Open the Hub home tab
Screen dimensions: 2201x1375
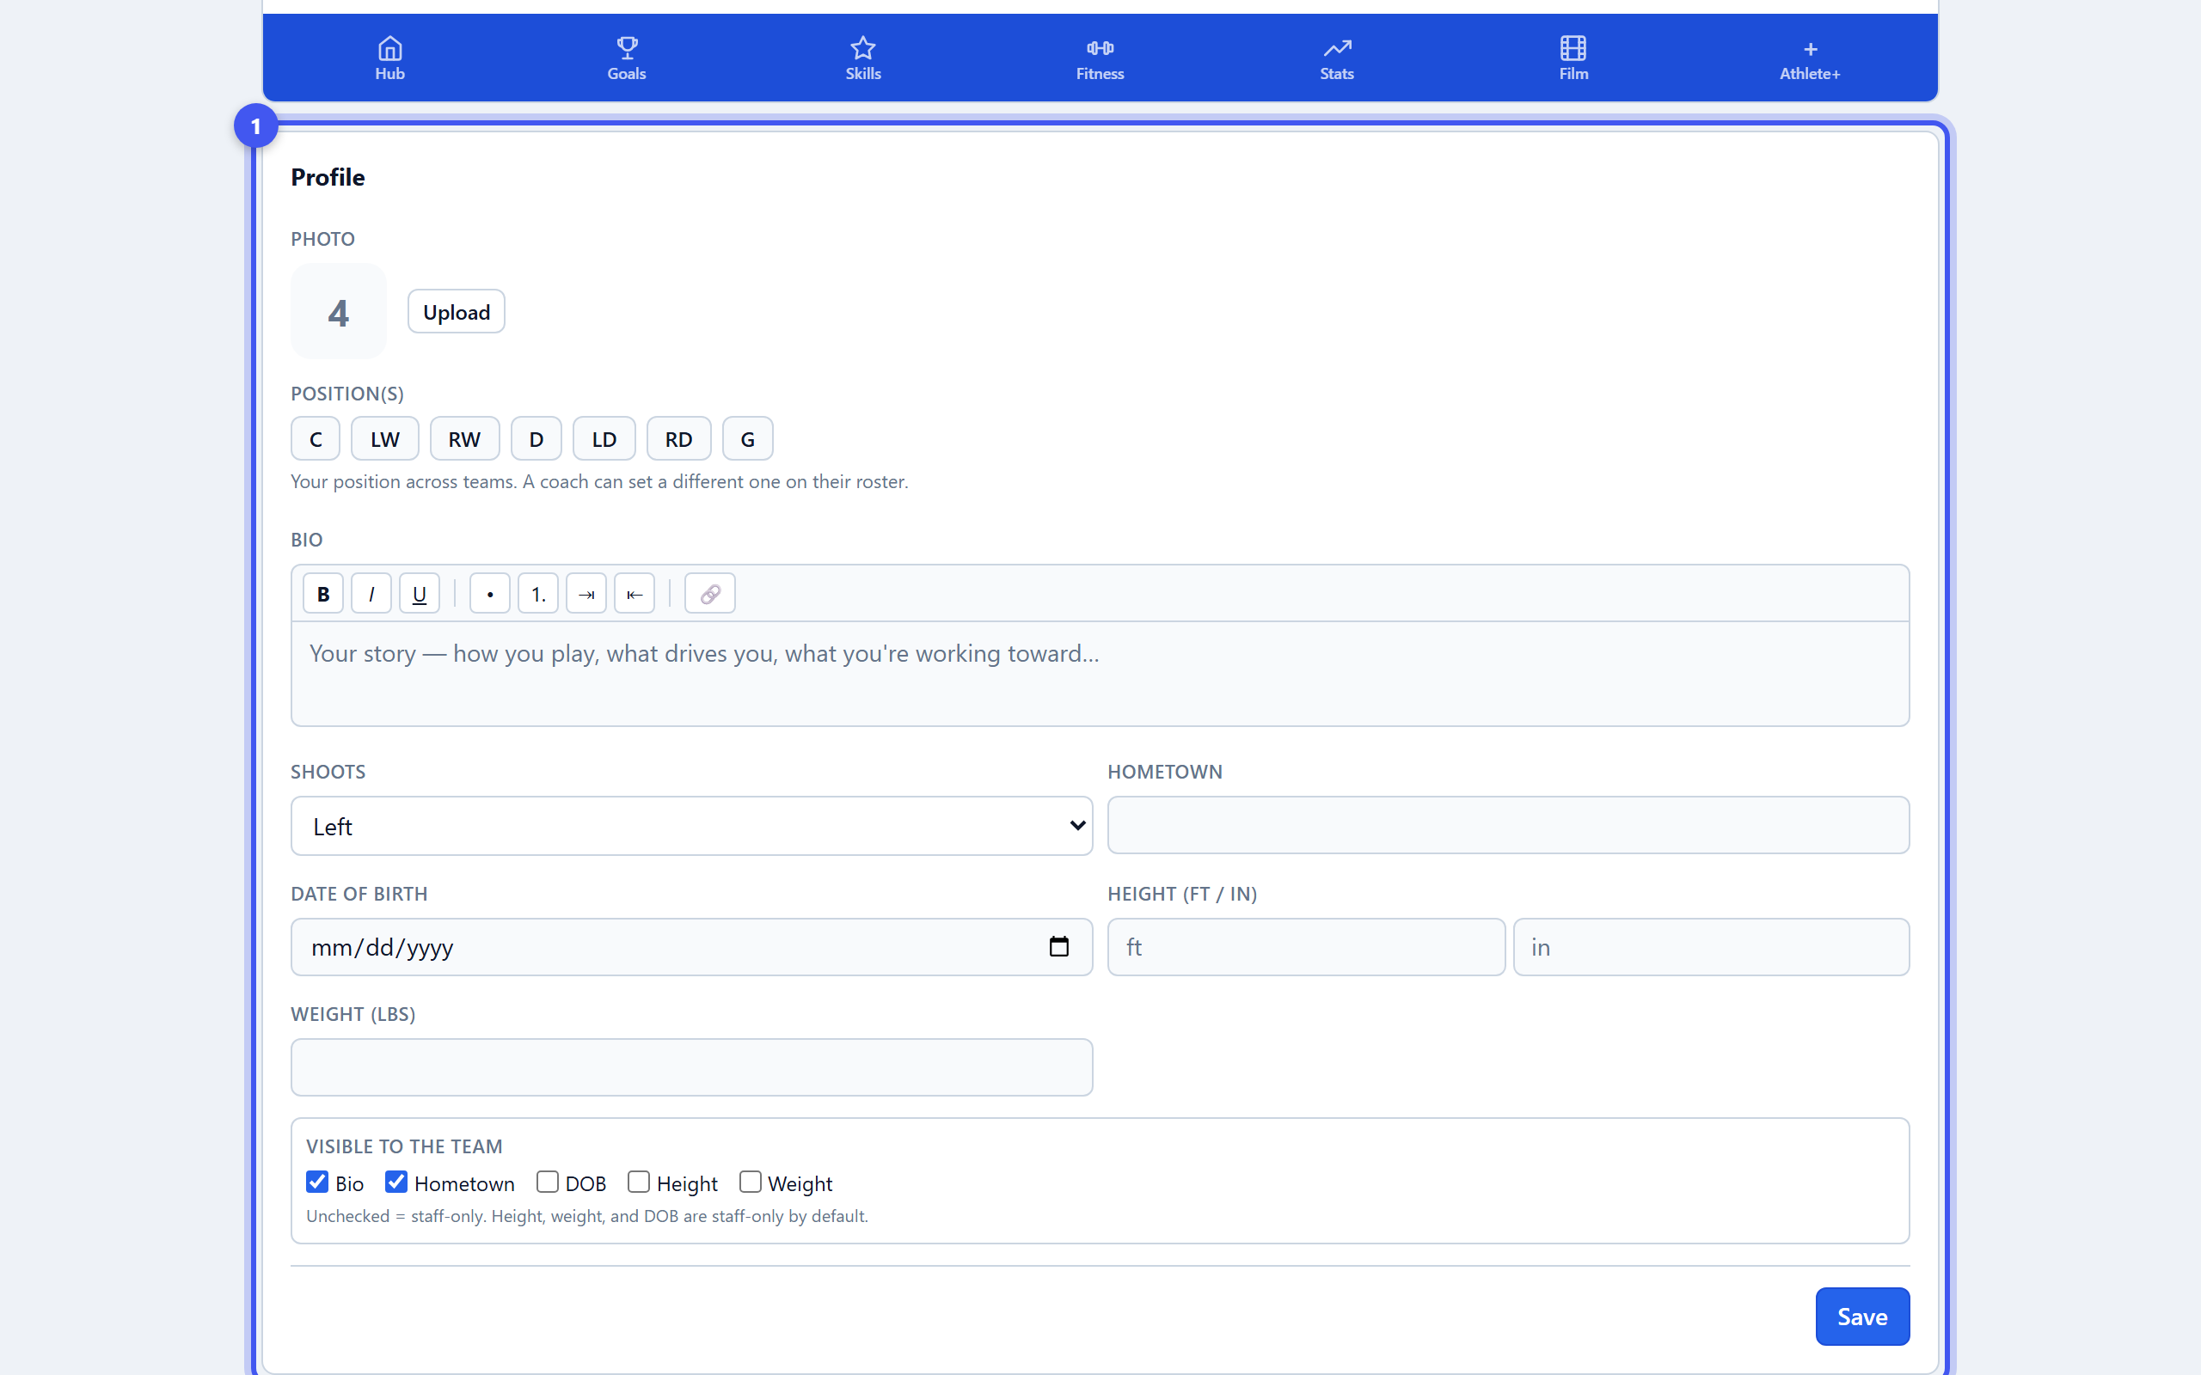(389, 58)
